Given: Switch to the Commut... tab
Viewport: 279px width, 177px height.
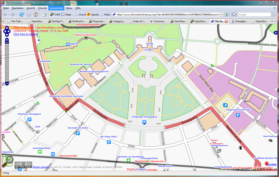Looking at the screenshot, I should pos(158,21).
